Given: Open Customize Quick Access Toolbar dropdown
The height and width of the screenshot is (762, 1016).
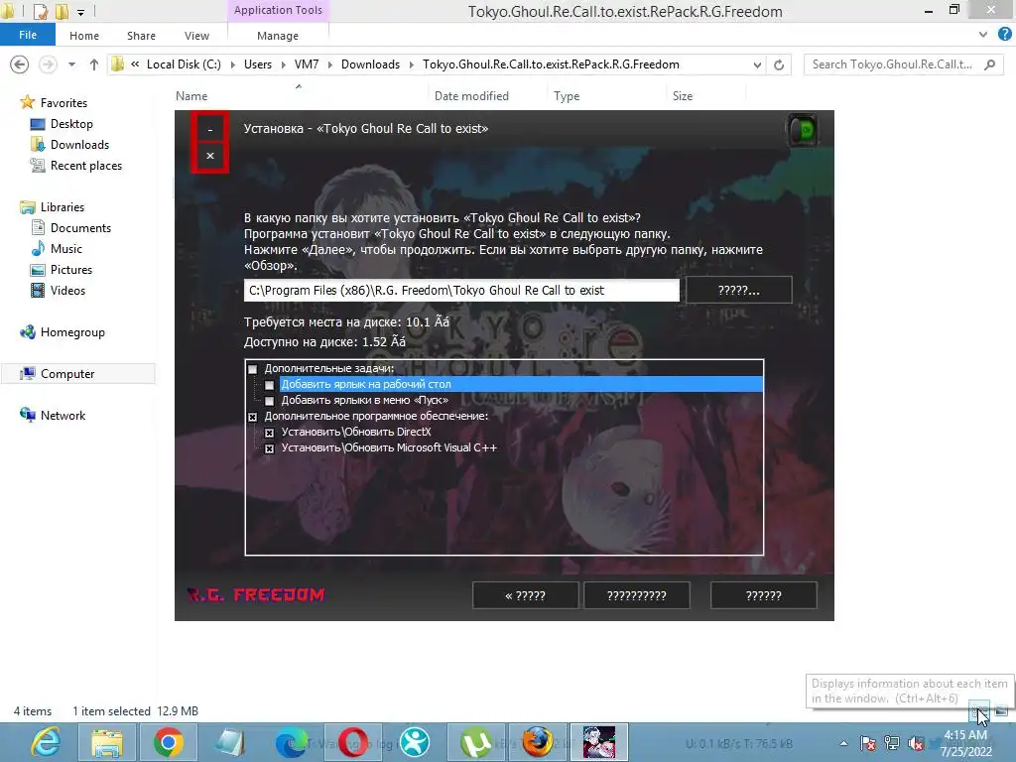Looking at the screenshot, I should click(x=80, y=12).
